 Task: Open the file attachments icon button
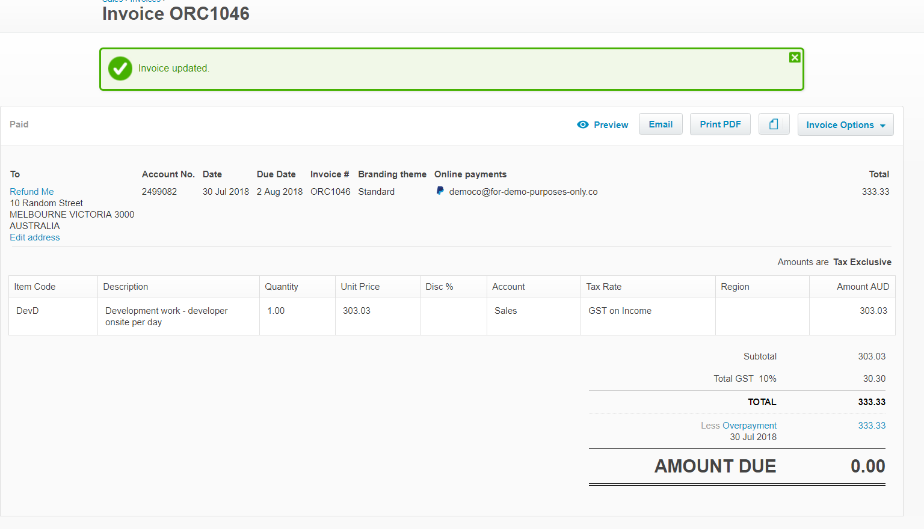pyautogui.click(x=774, y=124)
